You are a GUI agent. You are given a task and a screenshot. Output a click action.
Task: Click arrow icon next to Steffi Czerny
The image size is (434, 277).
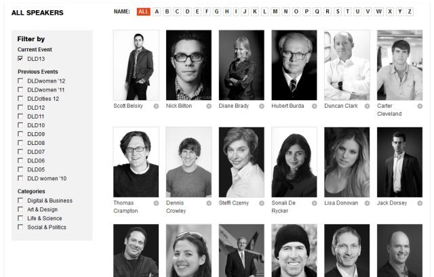click(x=262, y=203)
